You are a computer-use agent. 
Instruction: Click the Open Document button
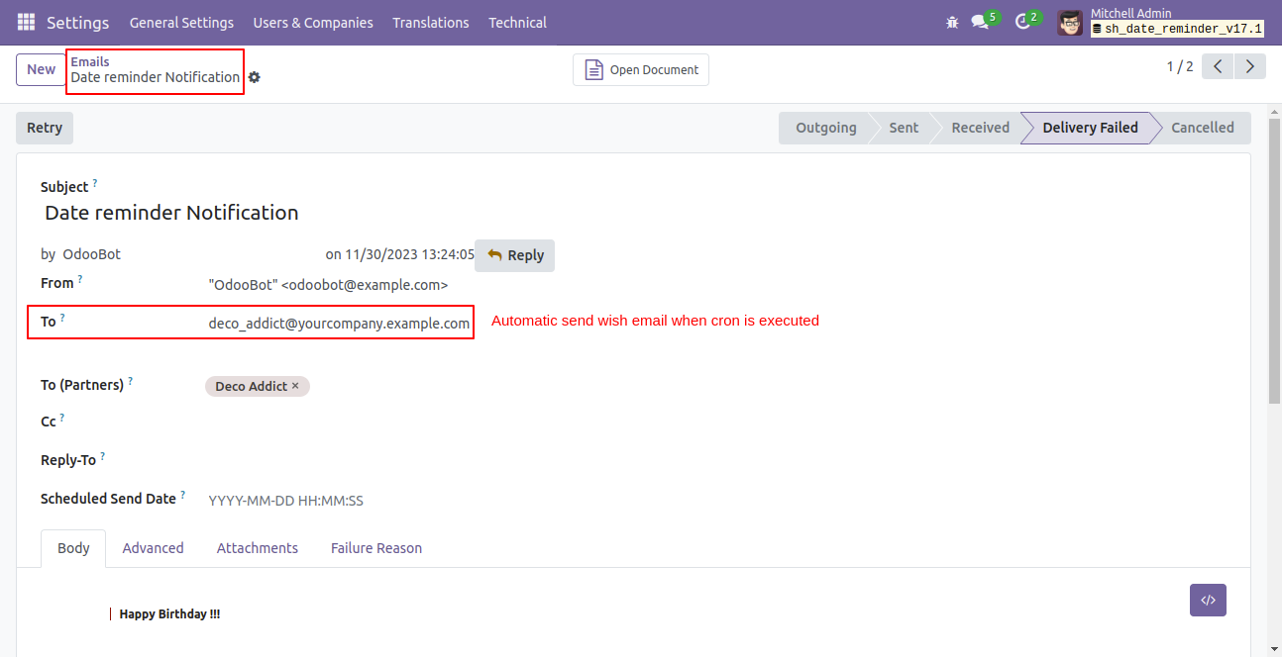(641, 70)
